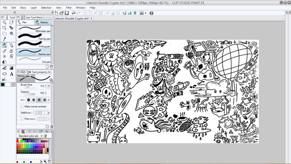This screenshot has width=291, height=164.
Task: Select the Decoration tool
Action: [x=4, y=56]
